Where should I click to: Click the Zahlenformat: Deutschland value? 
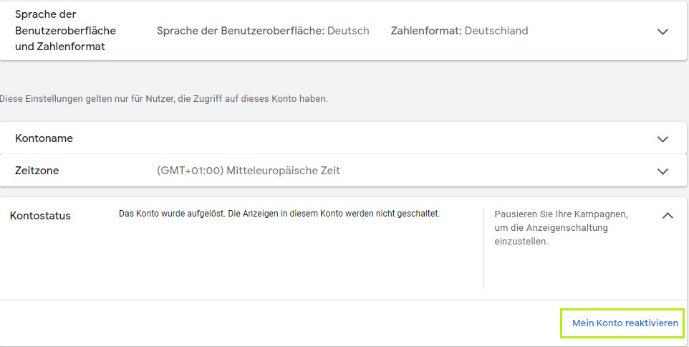point(459,31)
